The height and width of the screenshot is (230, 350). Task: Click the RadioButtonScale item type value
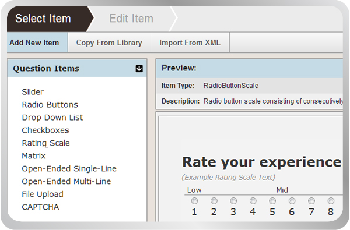(230, 86)
